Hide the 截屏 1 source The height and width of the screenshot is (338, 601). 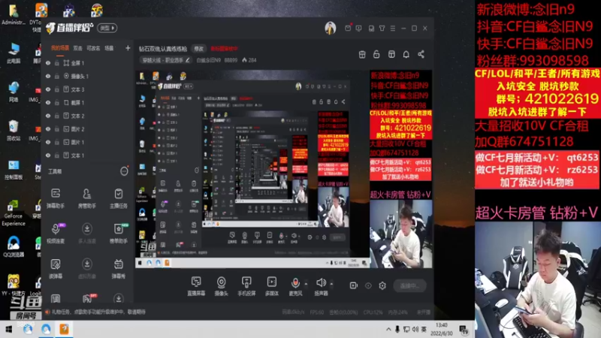pos(48,103)
